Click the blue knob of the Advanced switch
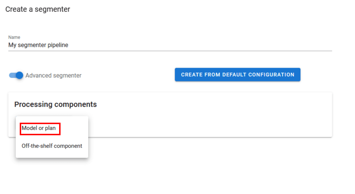355x194 pixels. [20, 75]
